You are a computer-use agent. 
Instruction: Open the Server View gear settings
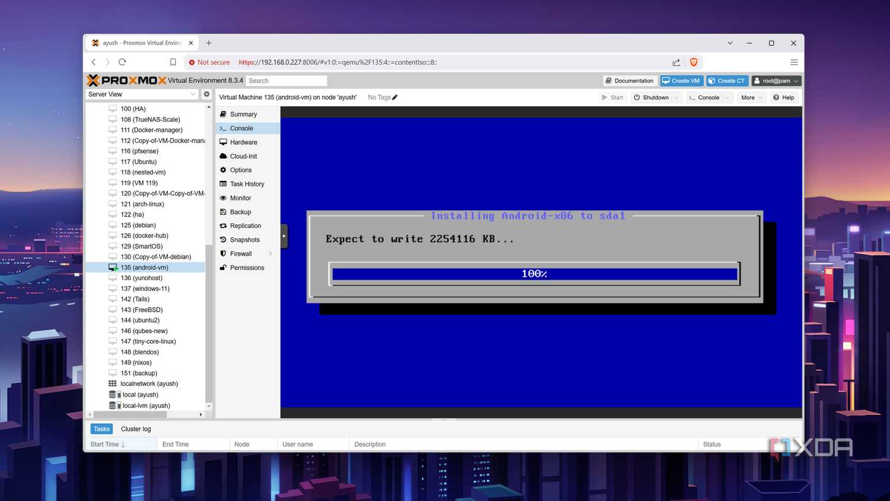(206, 94)
